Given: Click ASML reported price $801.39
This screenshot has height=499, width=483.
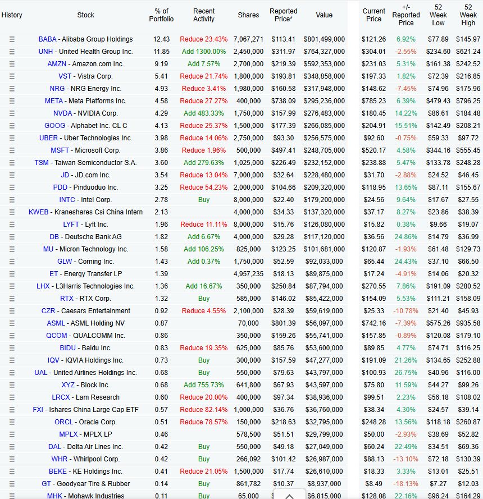Looking at the screenshot, I should point(284,323).
